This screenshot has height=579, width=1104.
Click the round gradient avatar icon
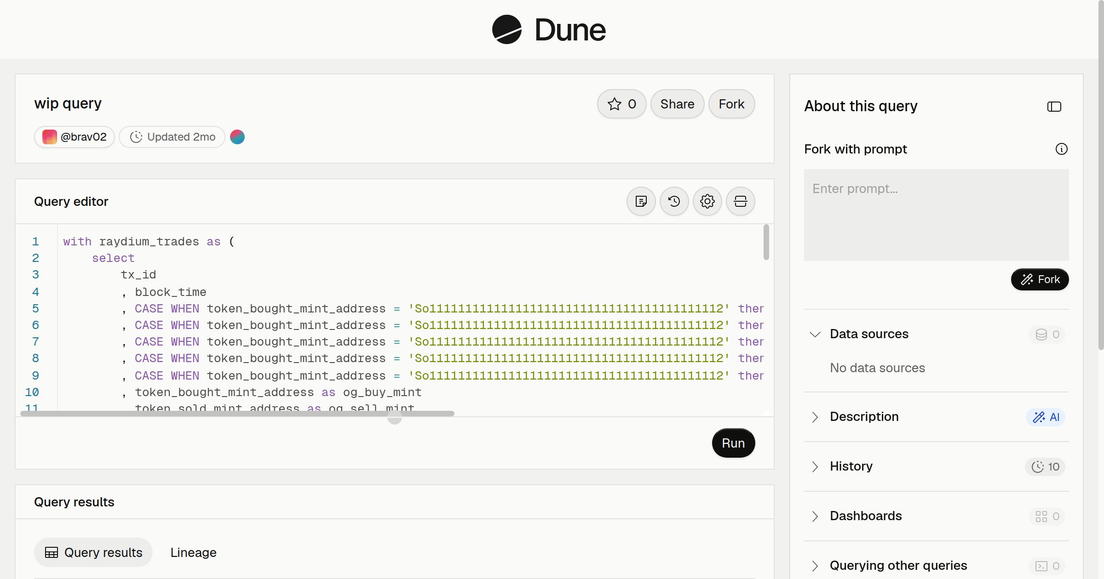(237, 137)
